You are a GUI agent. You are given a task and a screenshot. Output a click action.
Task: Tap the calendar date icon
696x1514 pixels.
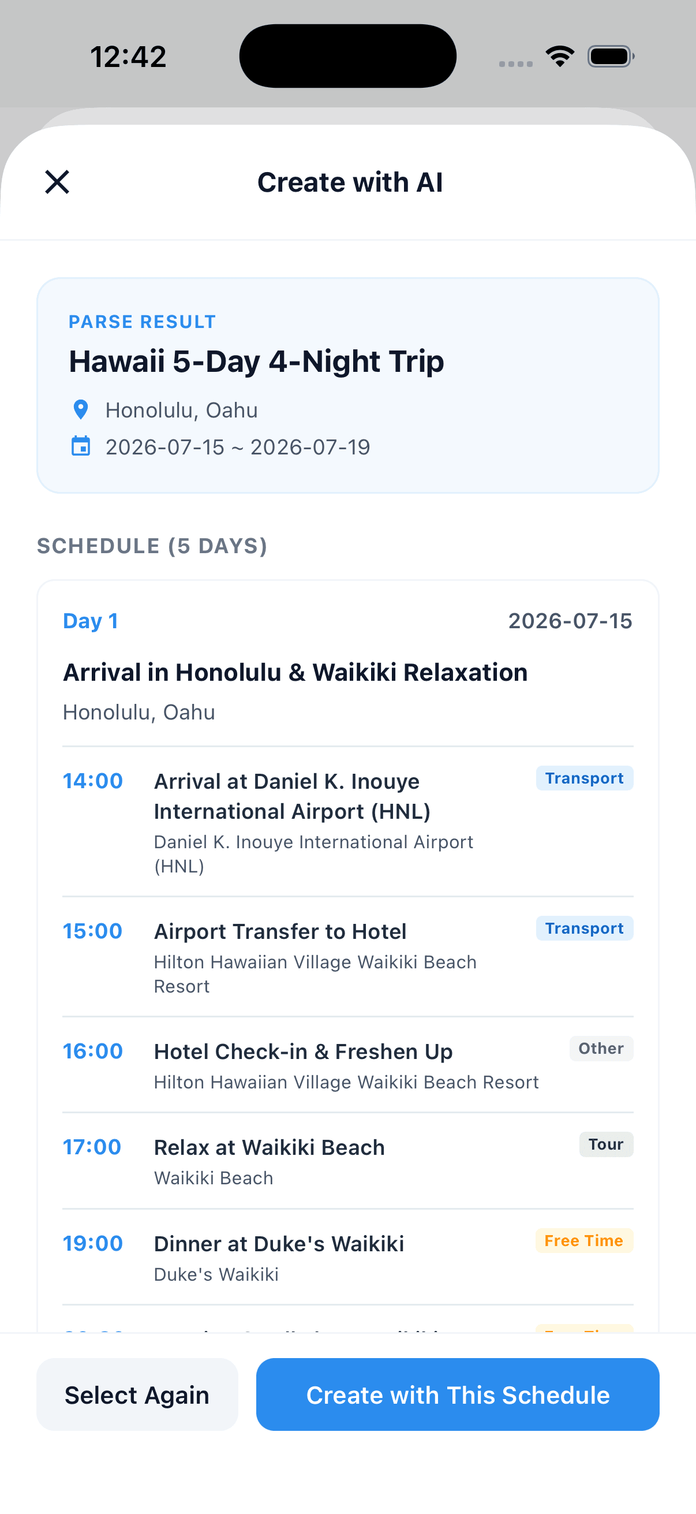(80, 447)
